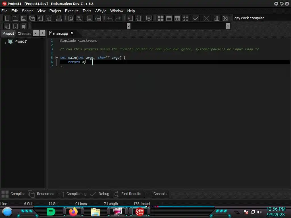Image resolution: width=291 pixels, height=218 pixels.
Task: Switch to the Project sidebar tab
Action: tap(8, 33)
